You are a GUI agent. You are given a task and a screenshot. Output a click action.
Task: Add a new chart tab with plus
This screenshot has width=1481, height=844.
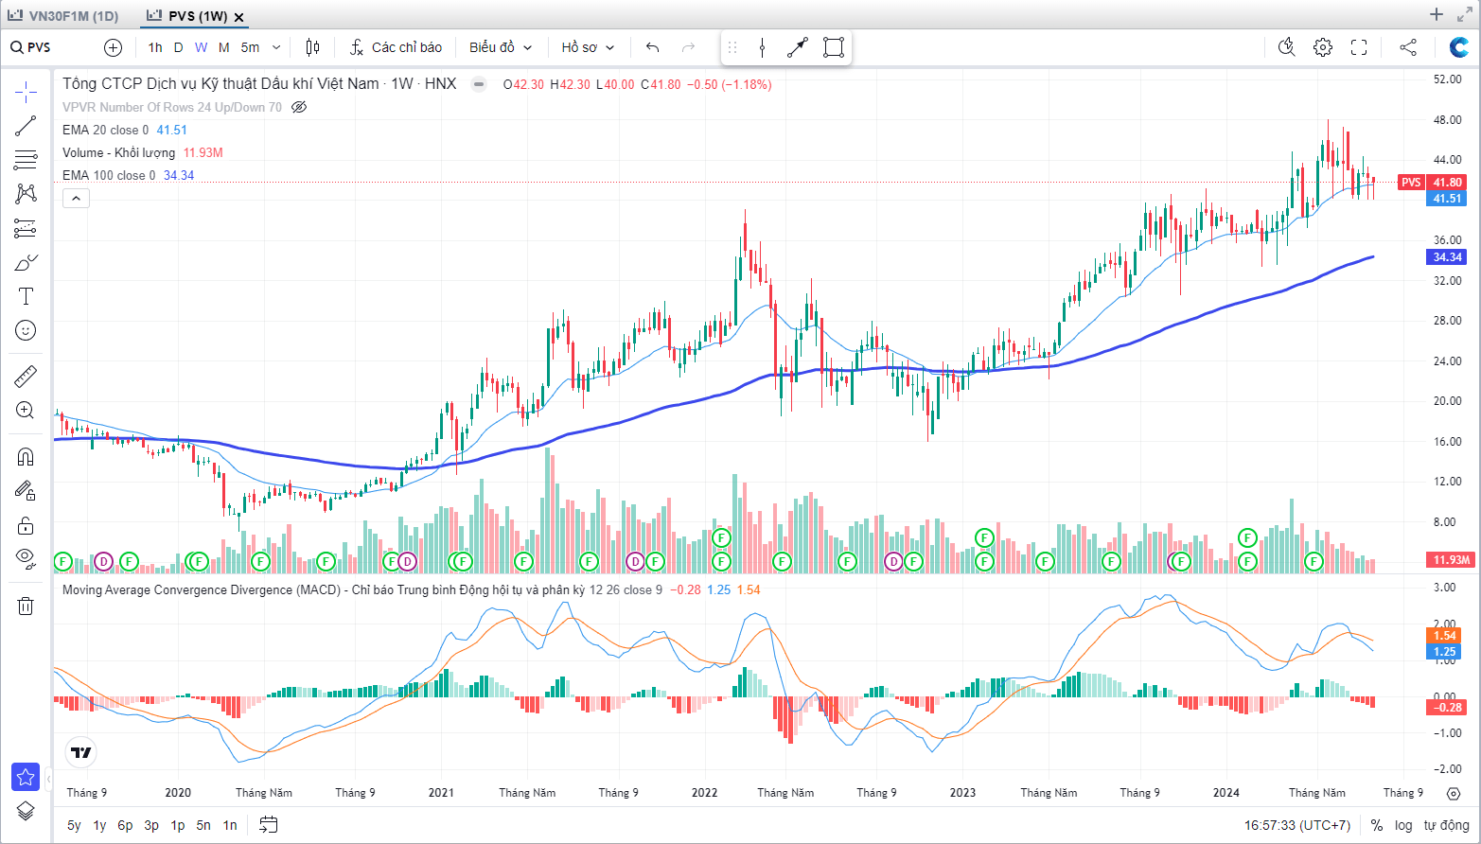click(1437, 14)
